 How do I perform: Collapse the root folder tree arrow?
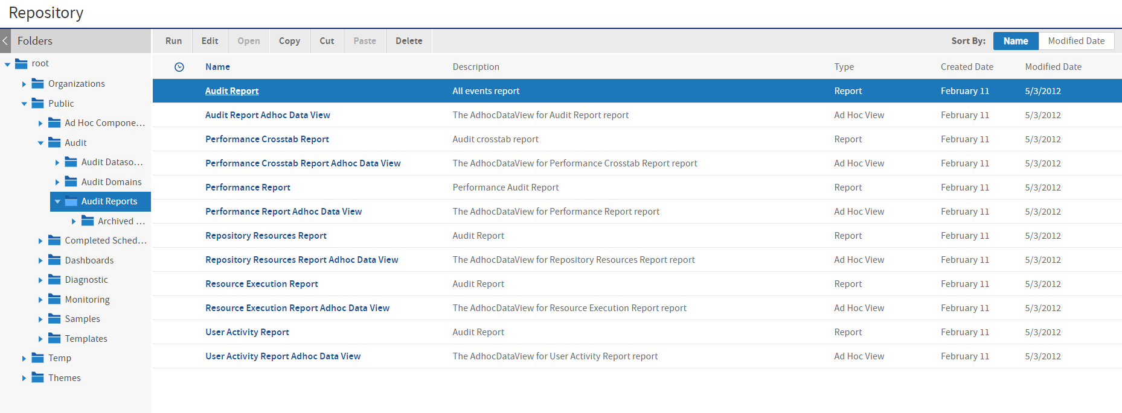click(7, 64)
